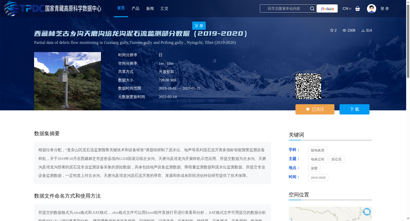Click the scrollbar up arrow
Viewport: 410px width, 221px height.
coord(408,2)
